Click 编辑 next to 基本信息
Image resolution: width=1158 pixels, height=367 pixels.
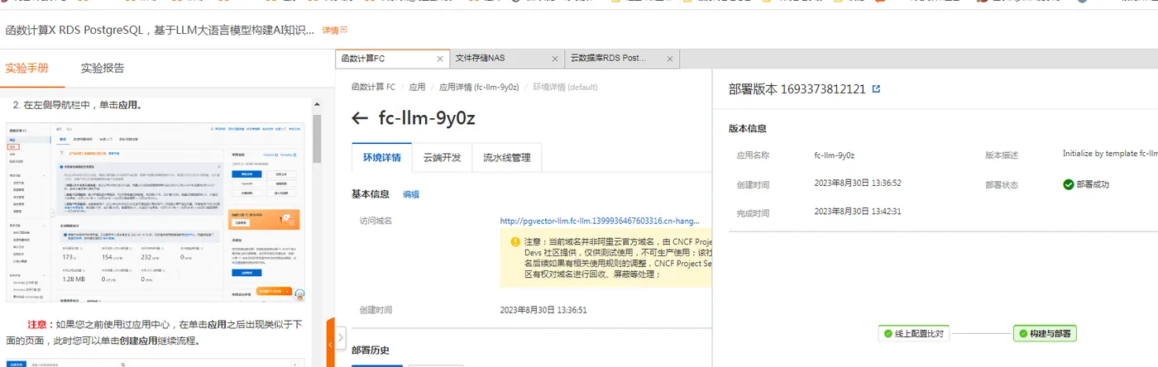411,194
